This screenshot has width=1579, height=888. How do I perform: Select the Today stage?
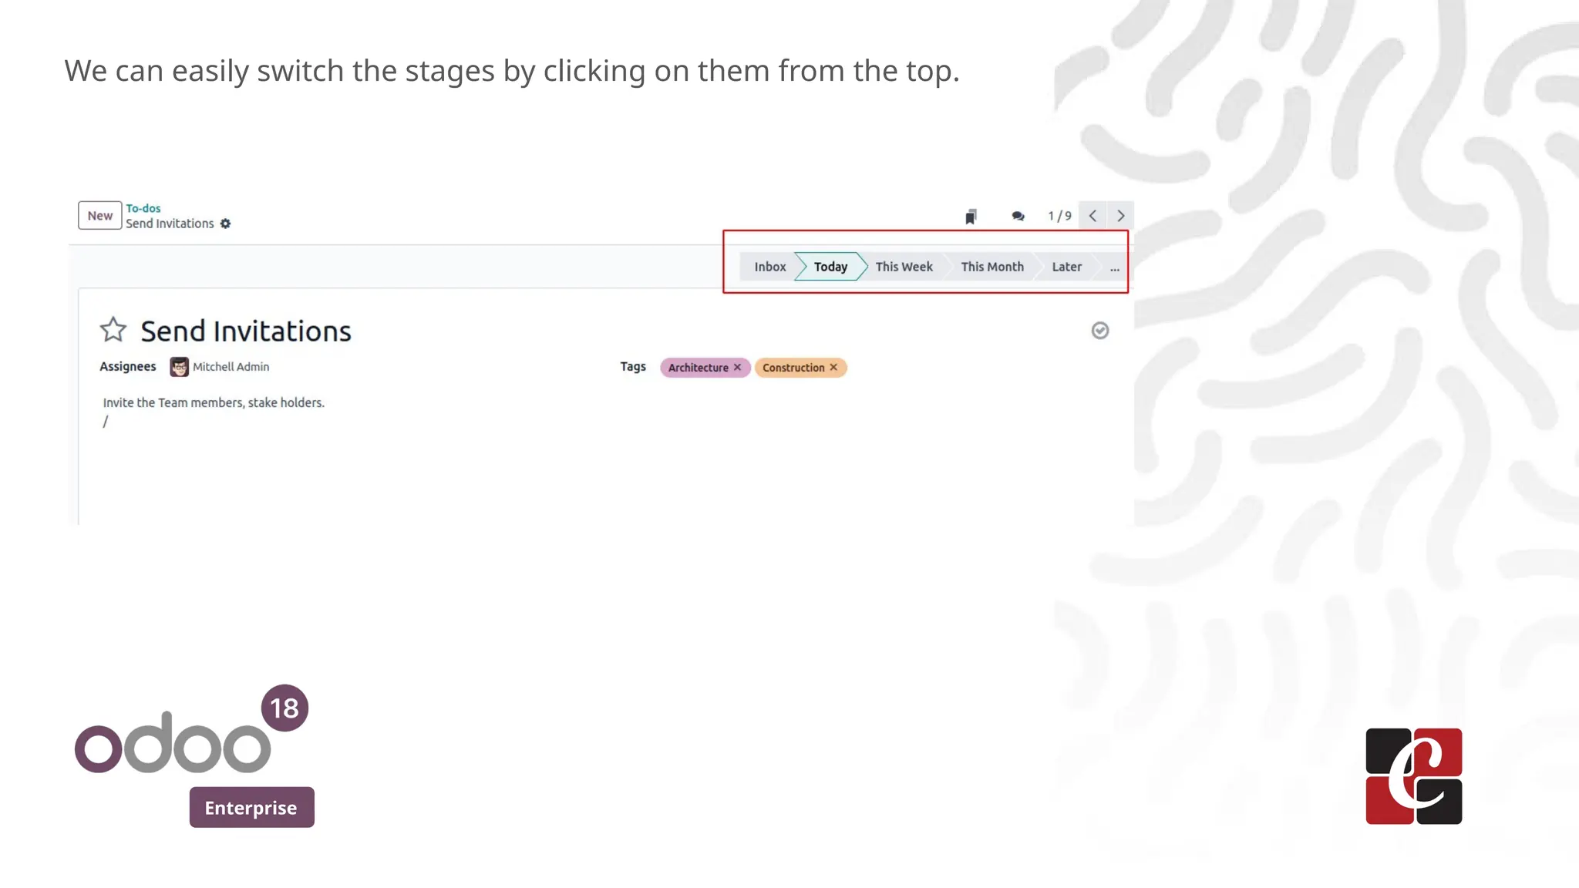click(830, 267)
